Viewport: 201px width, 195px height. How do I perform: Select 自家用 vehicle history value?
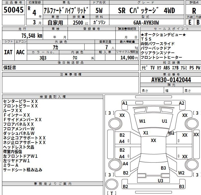pyautogui.click(x=55, y=23)
